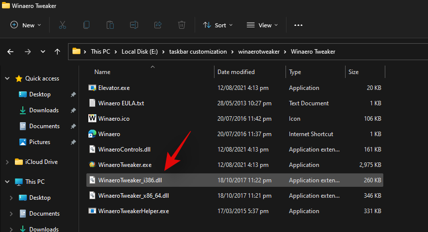Viewport: 428px width, 232px height.
Task: Click the Paste clipboard icon
Action: pos(110,25)
